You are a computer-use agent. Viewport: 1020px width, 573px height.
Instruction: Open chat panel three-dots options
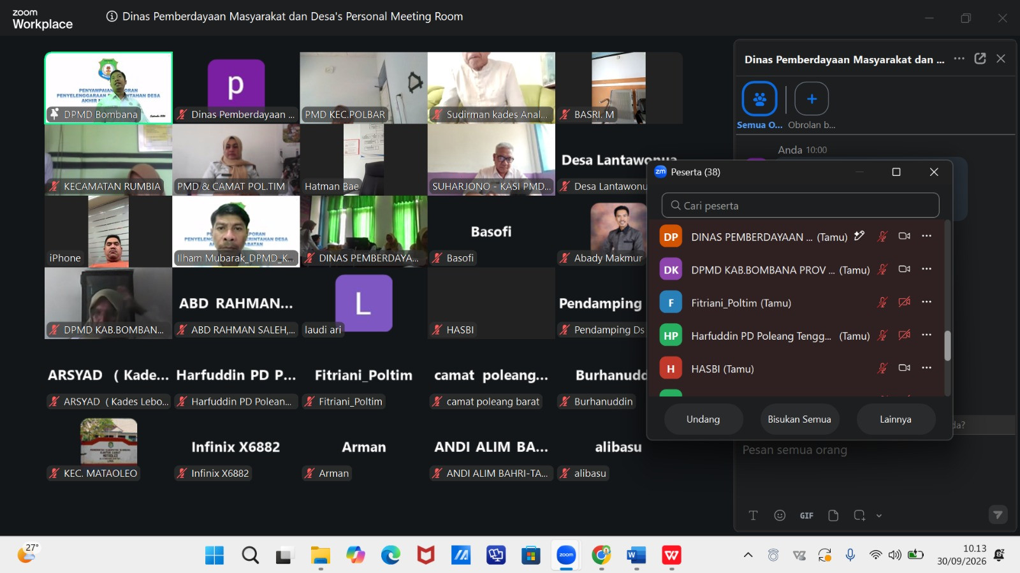pyautogui.click(x=959, y=59)
